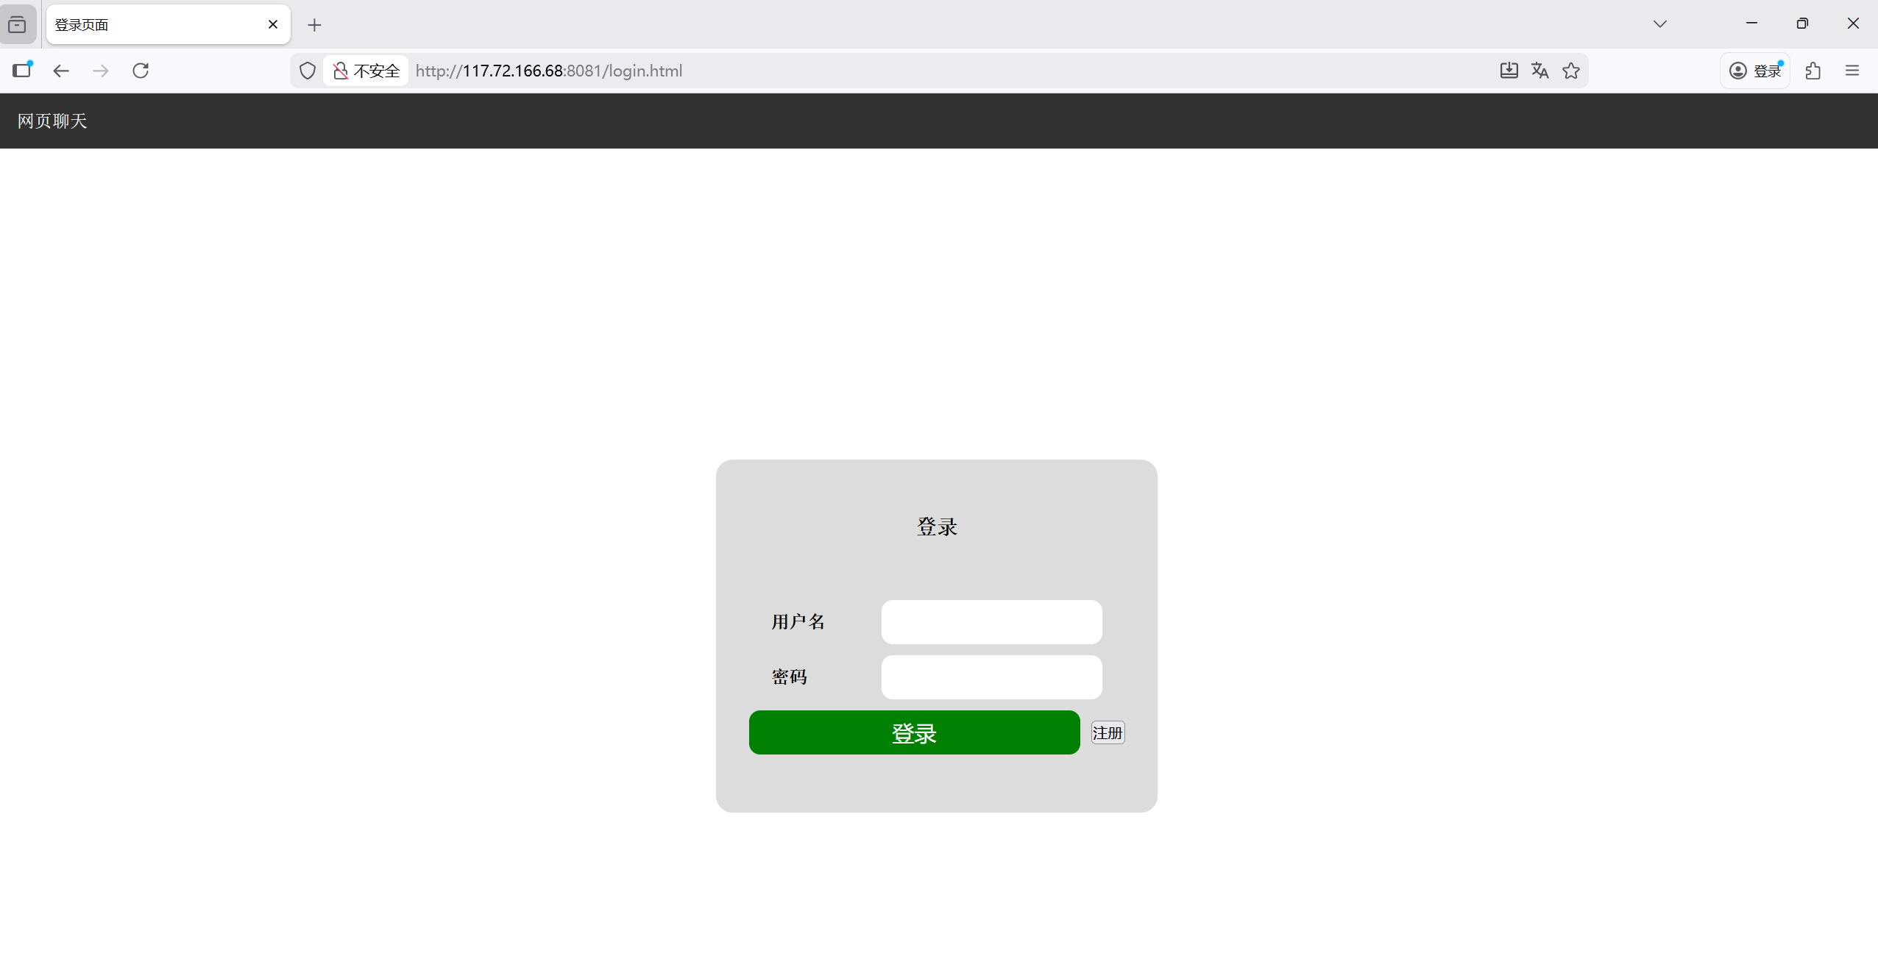Click the translate page icon

[x=1539, y=71]
